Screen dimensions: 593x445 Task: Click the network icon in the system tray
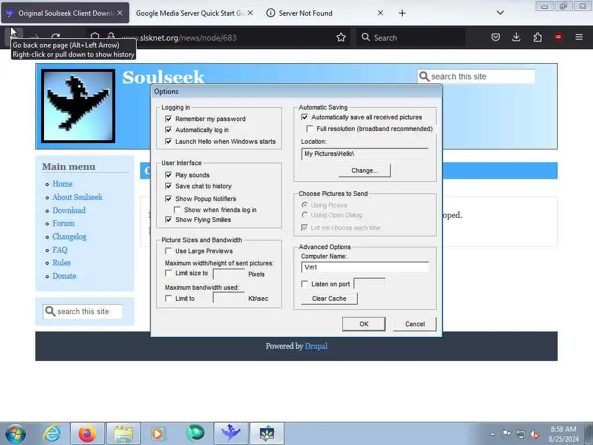click(x=521, y=434)
